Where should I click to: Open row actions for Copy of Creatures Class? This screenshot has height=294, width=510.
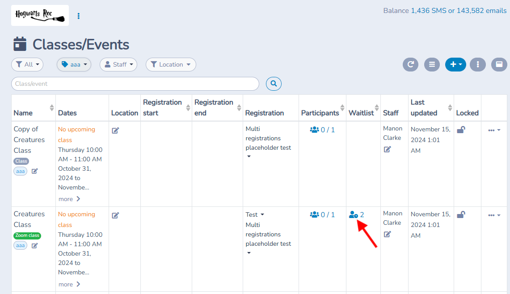(x=494, y=130)
